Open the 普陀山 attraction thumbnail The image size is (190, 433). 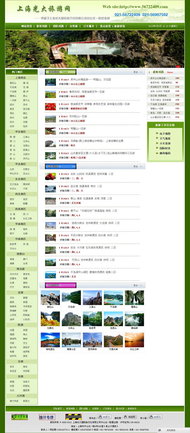(50, 298)
